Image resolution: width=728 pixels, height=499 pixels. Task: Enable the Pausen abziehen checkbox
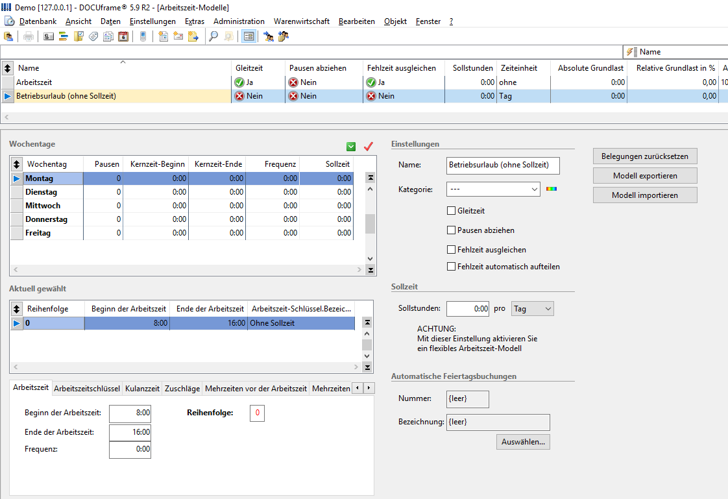click(451, 230)
